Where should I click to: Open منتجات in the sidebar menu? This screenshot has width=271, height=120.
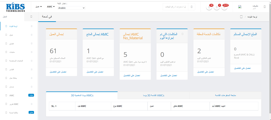pos(18,52)
